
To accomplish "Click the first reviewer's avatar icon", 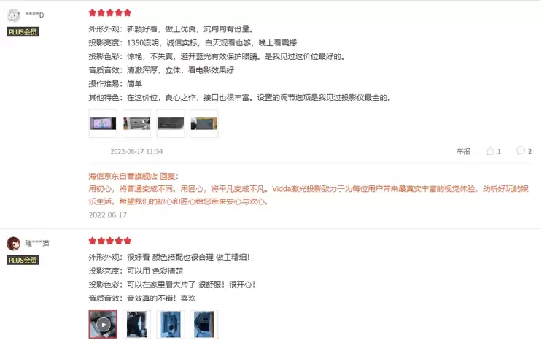I will 13,15.
